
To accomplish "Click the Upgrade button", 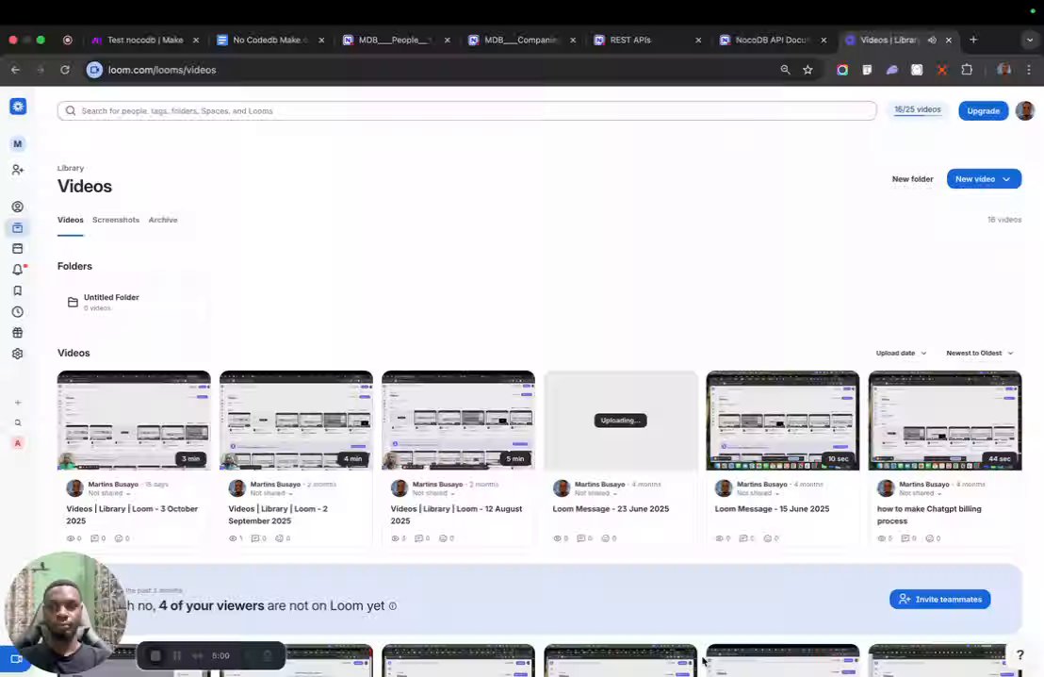I will coord(984,111).
